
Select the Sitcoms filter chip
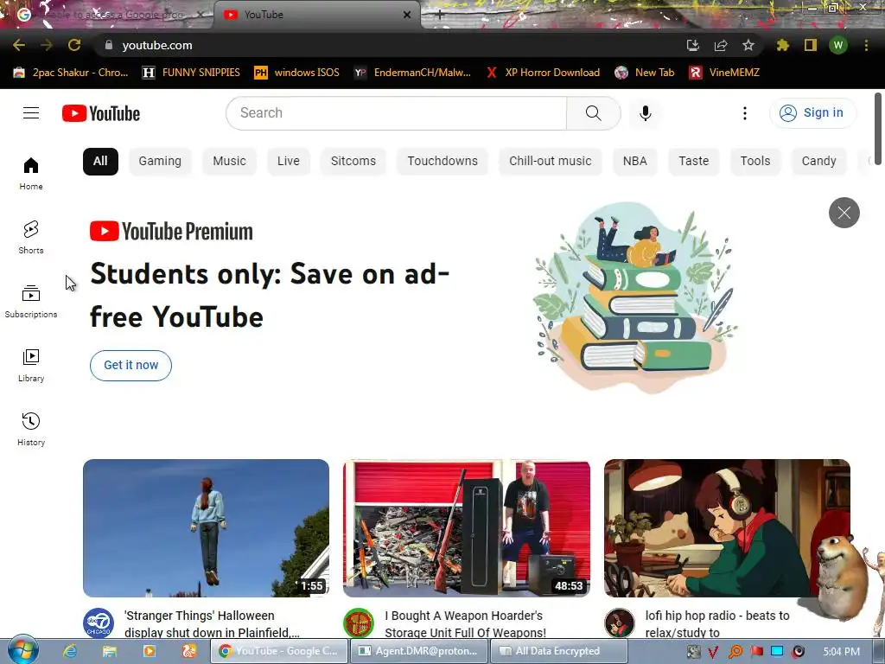coord(353,161)
